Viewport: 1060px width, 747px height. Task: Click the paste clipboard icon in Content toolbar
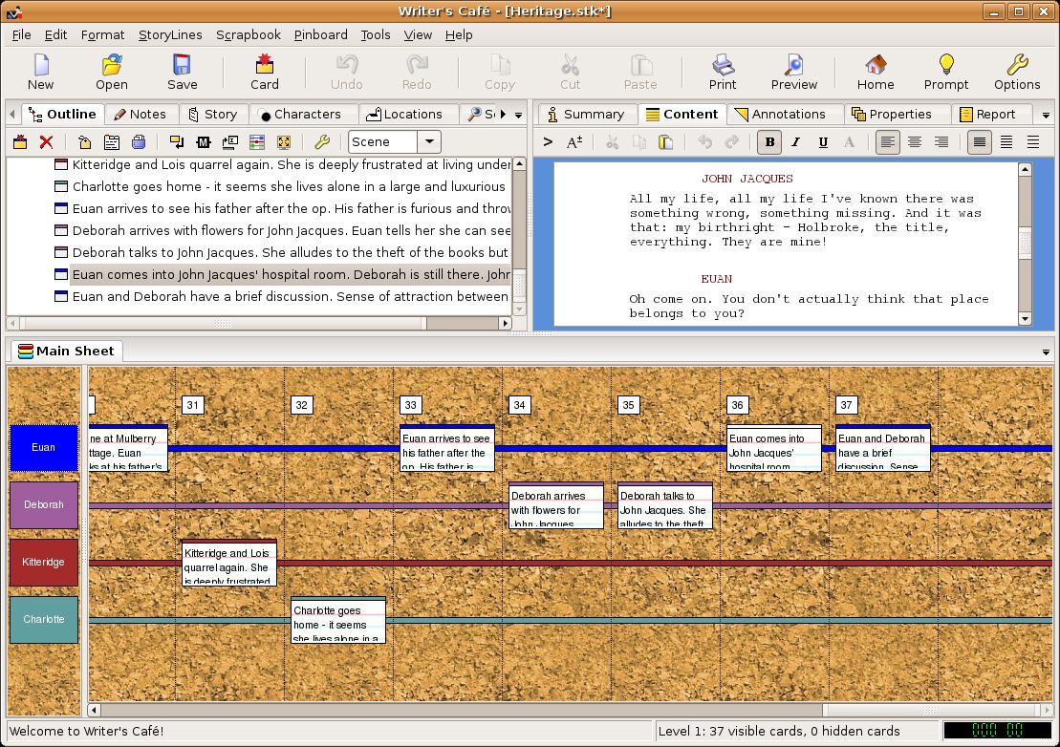665,141
